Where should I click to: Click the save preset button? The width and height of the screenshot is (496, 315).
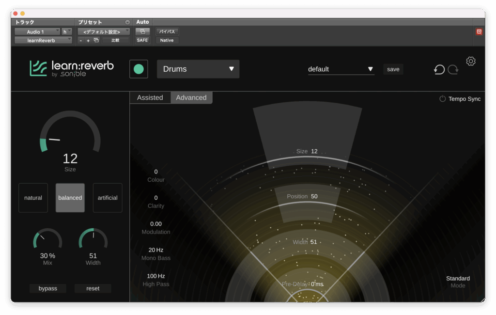pos(393,69)
